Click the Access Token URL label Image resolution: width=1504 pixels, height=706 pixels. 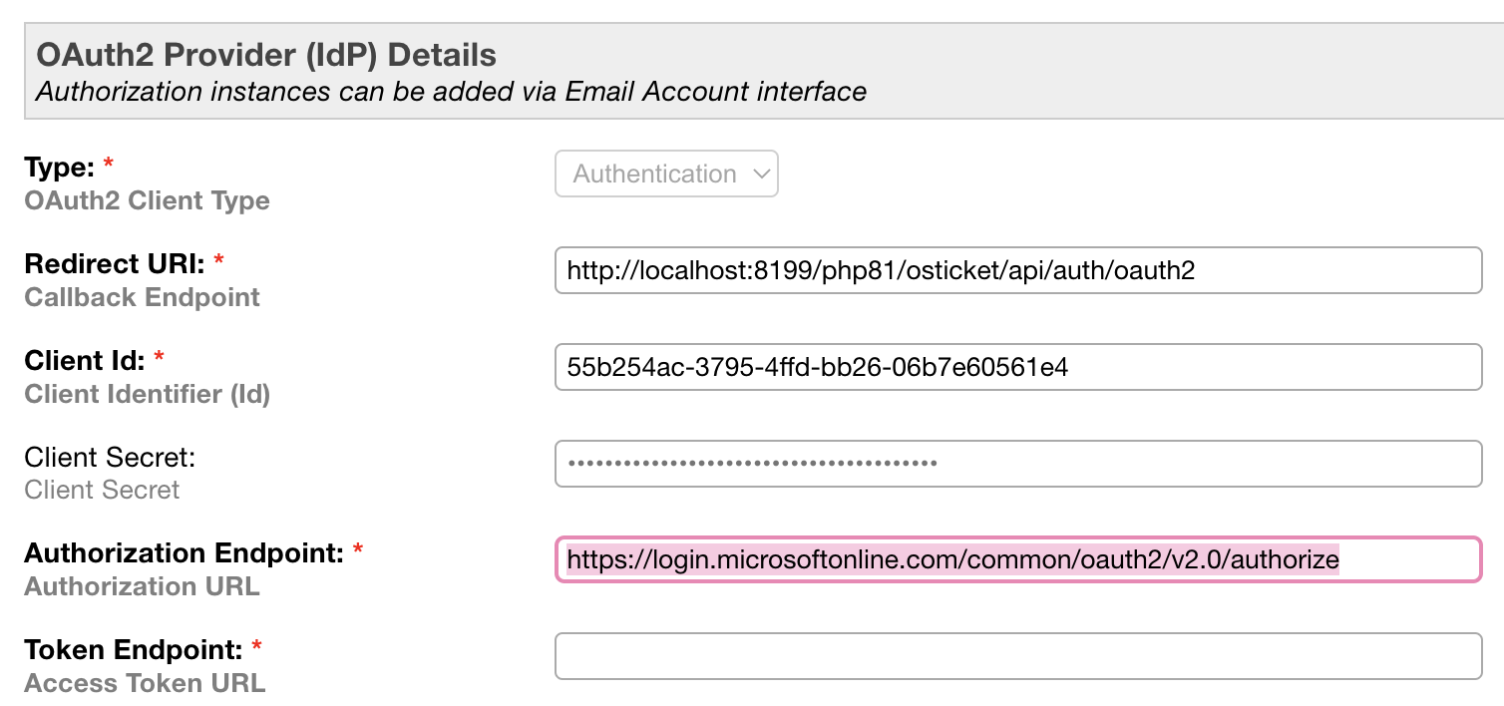point(144,682)
